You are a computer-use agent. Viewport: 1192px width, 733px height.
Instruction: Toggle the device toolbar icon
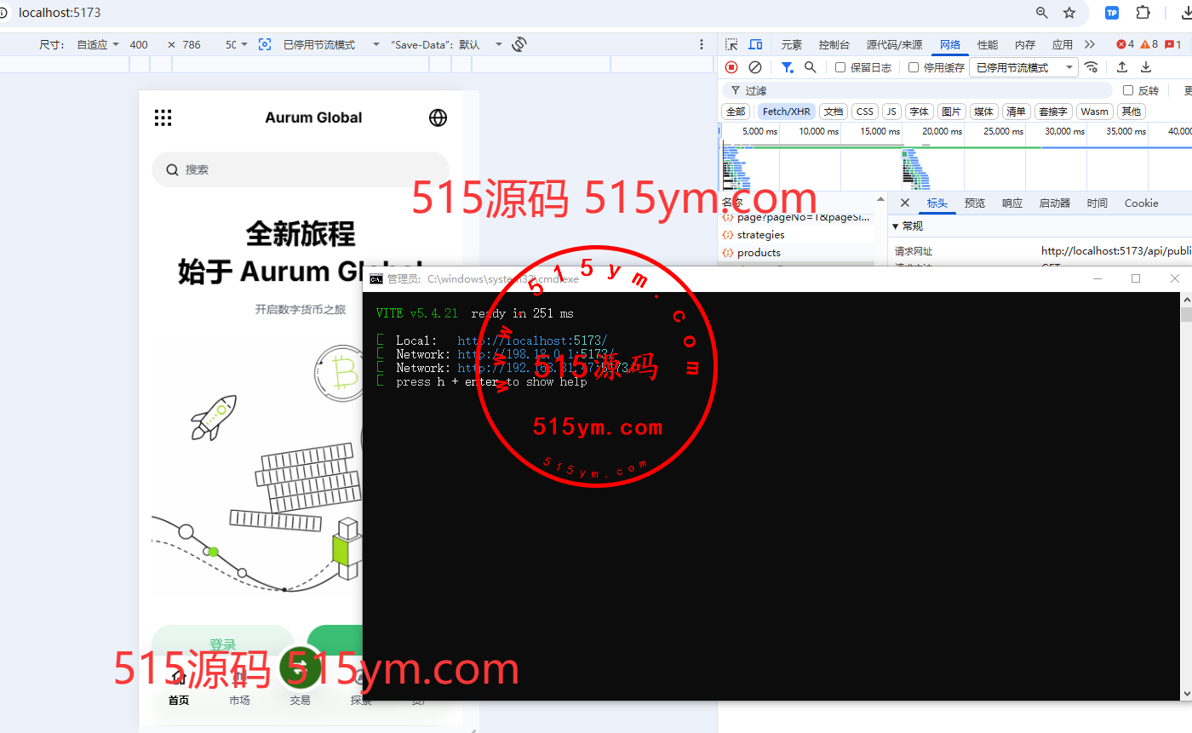click(755, 44)
